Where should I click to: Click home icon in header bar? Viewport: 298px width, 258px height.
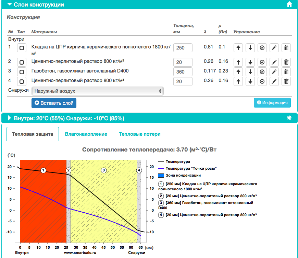click(x=289, y=4)
